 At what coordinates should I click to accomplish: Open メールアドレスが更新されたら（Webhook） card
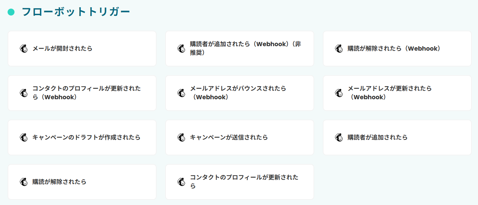[x=397, y=93]
